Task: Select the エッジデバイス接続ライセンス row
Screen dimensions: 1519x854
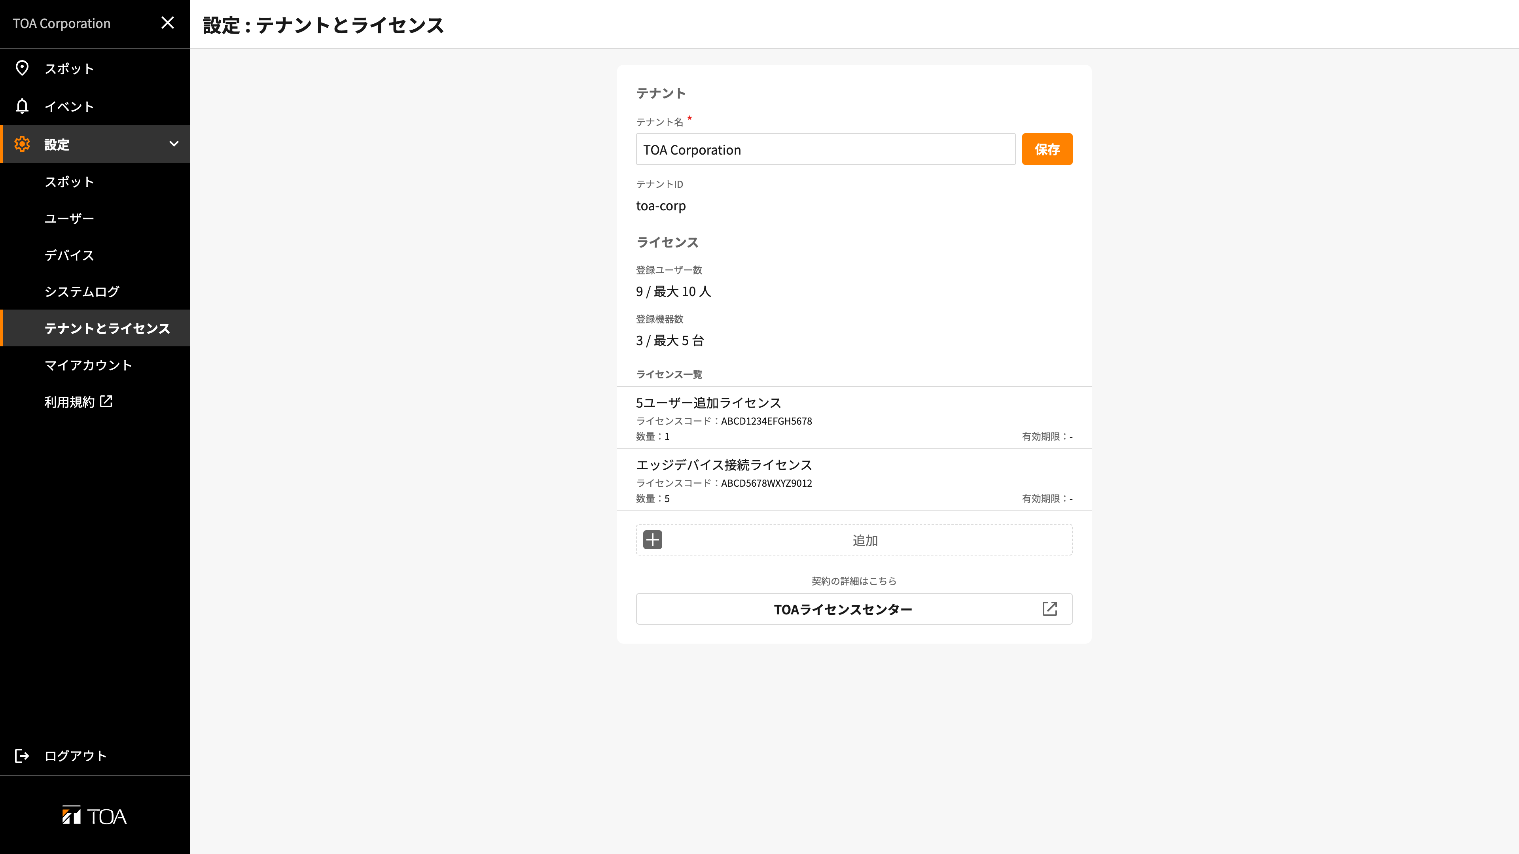Action: pos(854,480)
